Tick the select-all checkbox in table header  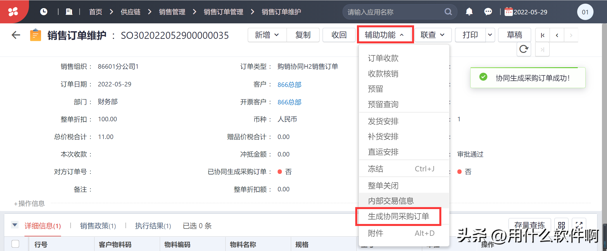(x=15, y=244)
